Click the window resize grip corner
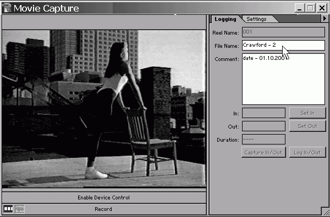The height and width of the screenshot is (217, 330). tap(326, 211)
